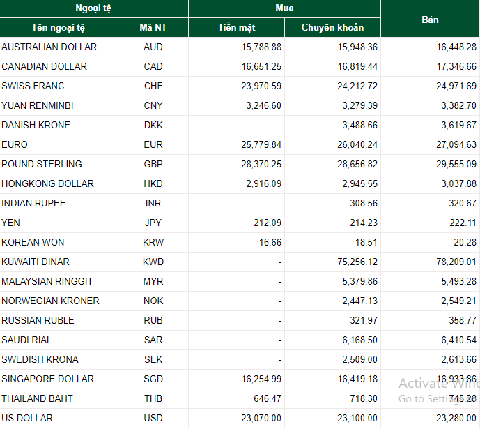Click the SWISS FRANC transfer rate 24,212.72
Screen dimensions: 480x429
tap(355, 86)
